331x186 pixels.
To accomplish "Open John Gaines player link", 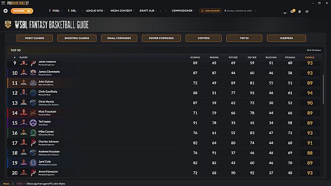I will [46, 82].
